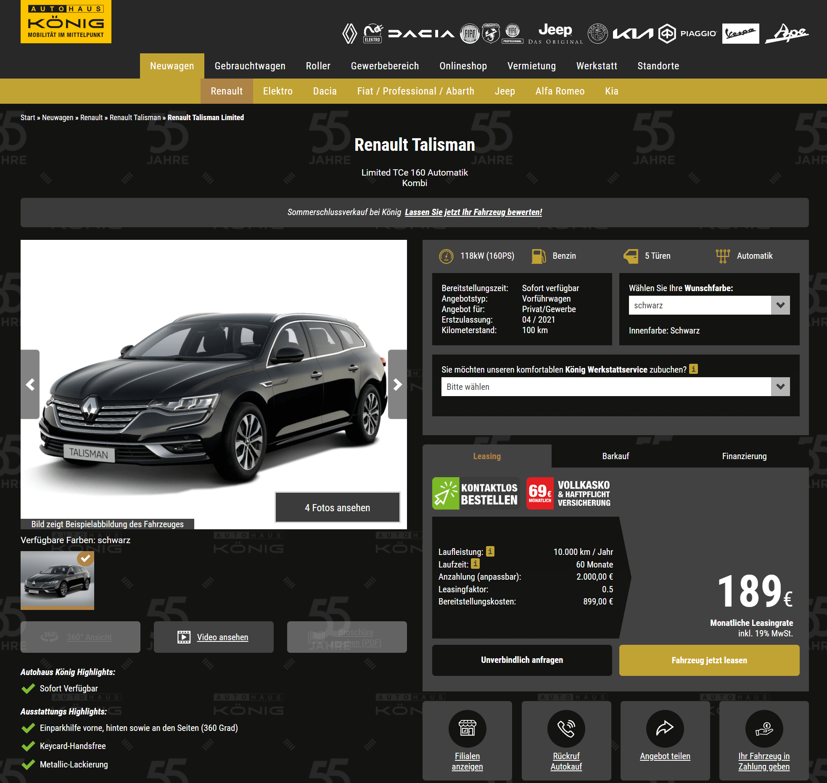Click the Fiat Professional logo
827x783 pixels.
[513, 34]
